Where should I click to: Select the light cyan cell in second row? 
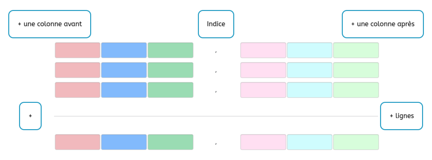[309, 70]
